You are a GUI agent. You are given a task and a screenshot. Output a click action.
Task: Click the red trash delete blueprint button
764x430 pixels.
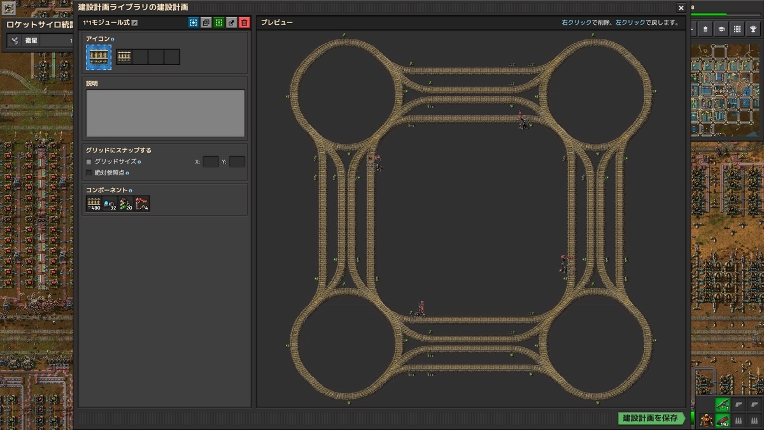tap(244, 22)
